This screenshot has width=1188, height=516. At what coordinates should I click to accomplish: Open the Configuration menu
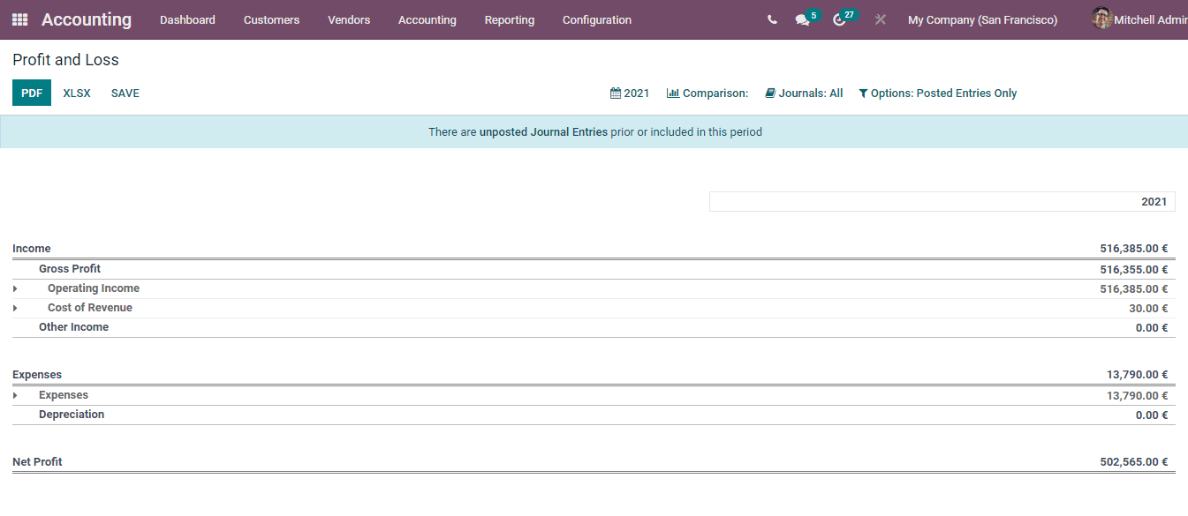[x=596, y=19]
